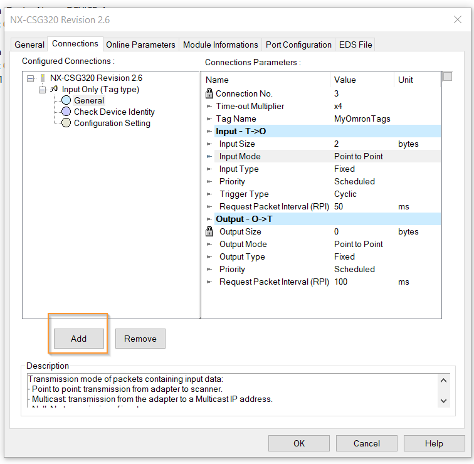The image size is (474, 464).
Task: Select the Output - O->T section header
Action: (327, 219)
